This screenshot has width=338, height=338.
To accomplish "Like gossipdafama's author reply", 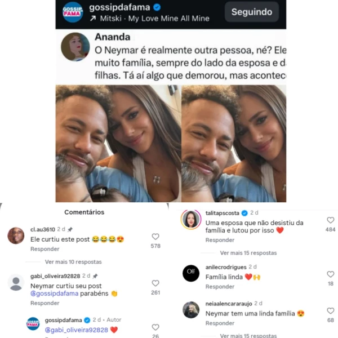I will tap(155, 327).
